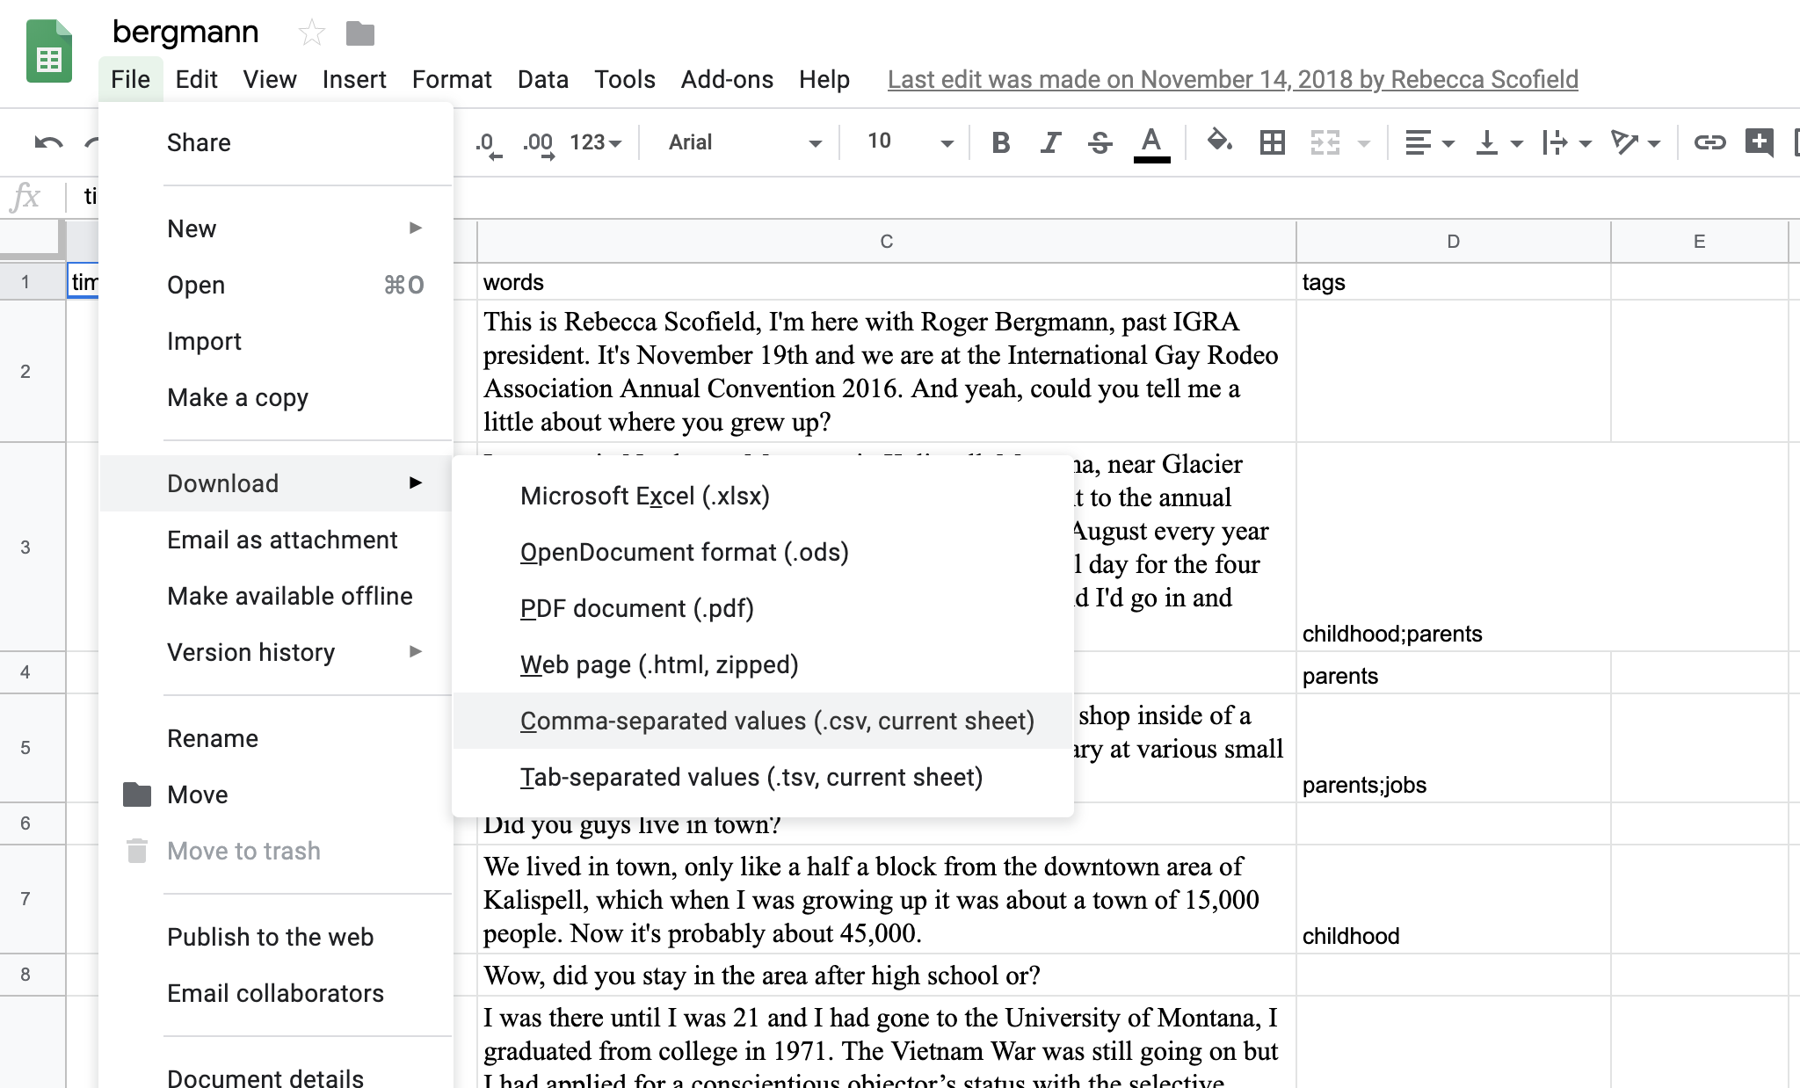Click the Move to folder icon
Screen dimensions: 1800x1088
pos(360,33)
